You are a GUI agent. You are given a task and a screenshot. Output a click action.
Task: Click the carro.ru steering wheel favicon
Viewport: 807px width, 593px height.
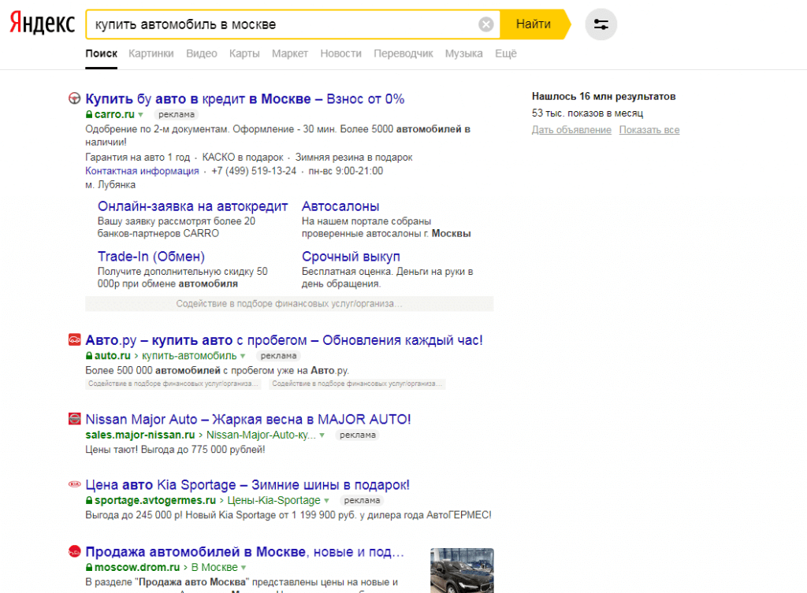click(x=75, y=99)
